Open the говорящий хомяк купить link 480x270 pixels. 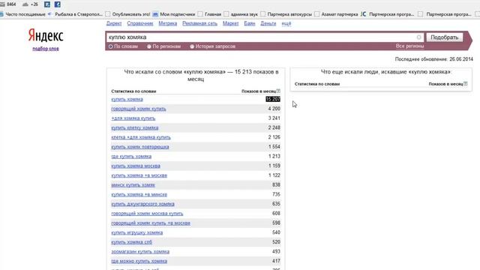pyautogui.click(x=138, y=109)
